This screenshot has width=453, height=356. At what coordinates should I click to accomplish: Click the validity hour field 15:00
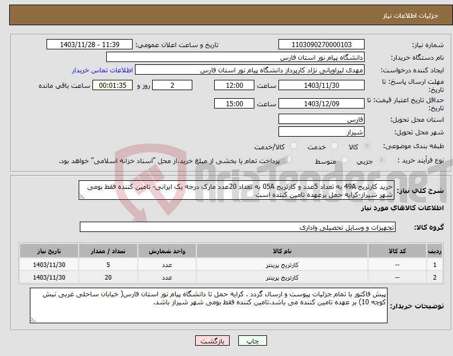click(234, 103)
